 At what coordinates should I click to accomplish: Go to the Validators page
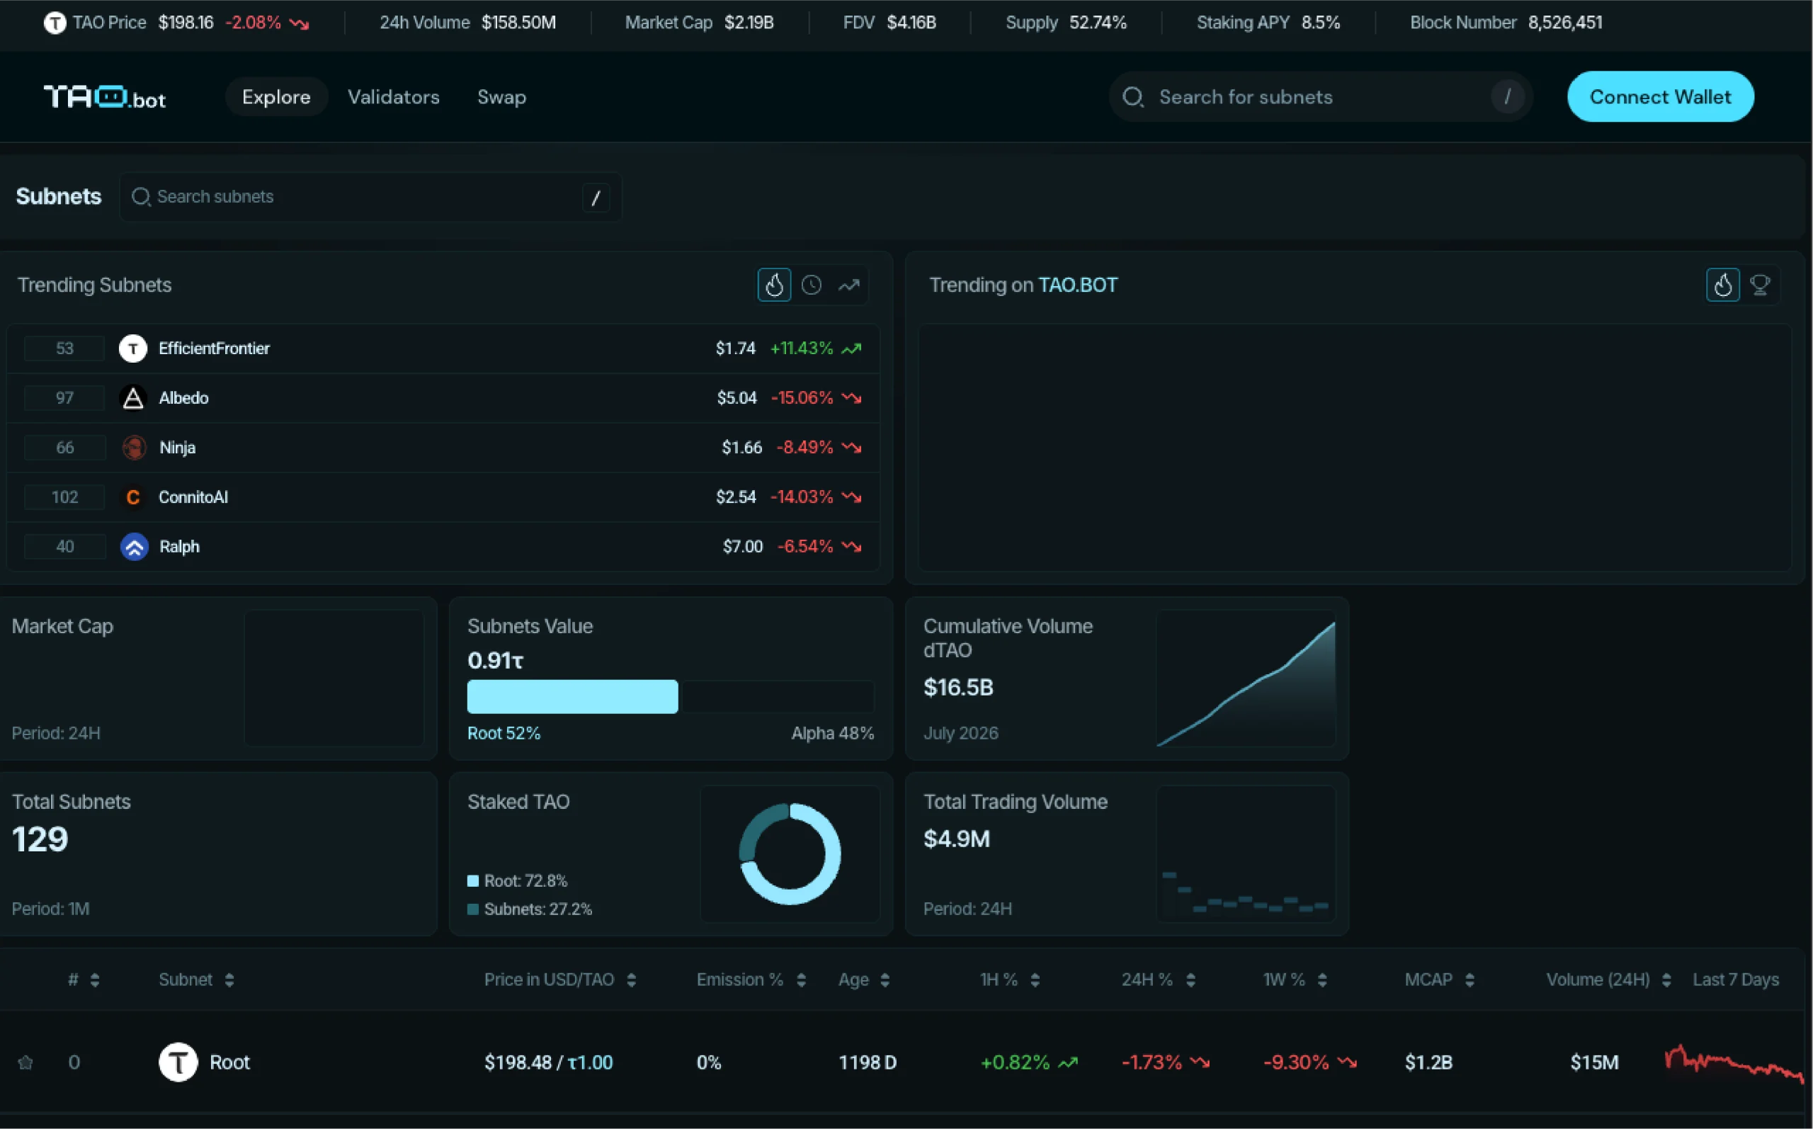393,97
